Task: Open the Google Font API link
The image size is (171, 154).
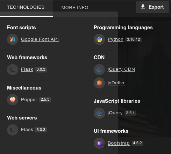Action: pos(40,39)
